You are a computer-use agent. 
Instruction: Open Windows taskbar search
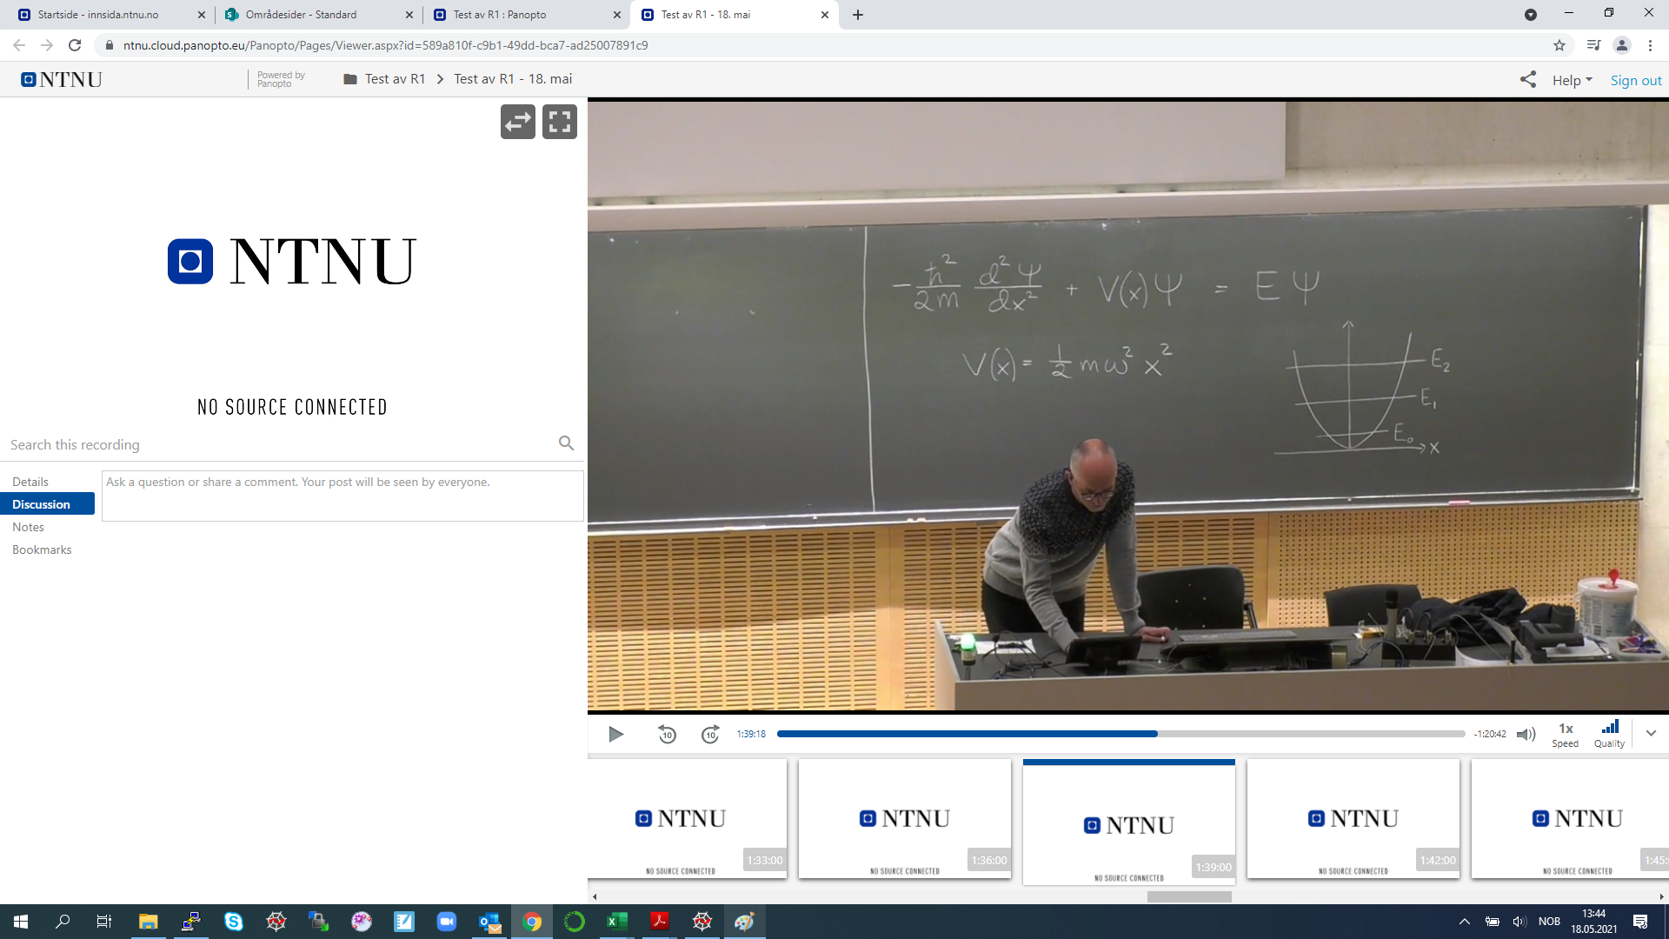[63, 922]
